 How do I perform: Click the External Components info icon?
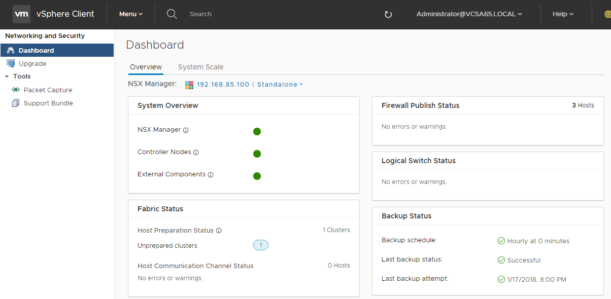click(211, 175)
